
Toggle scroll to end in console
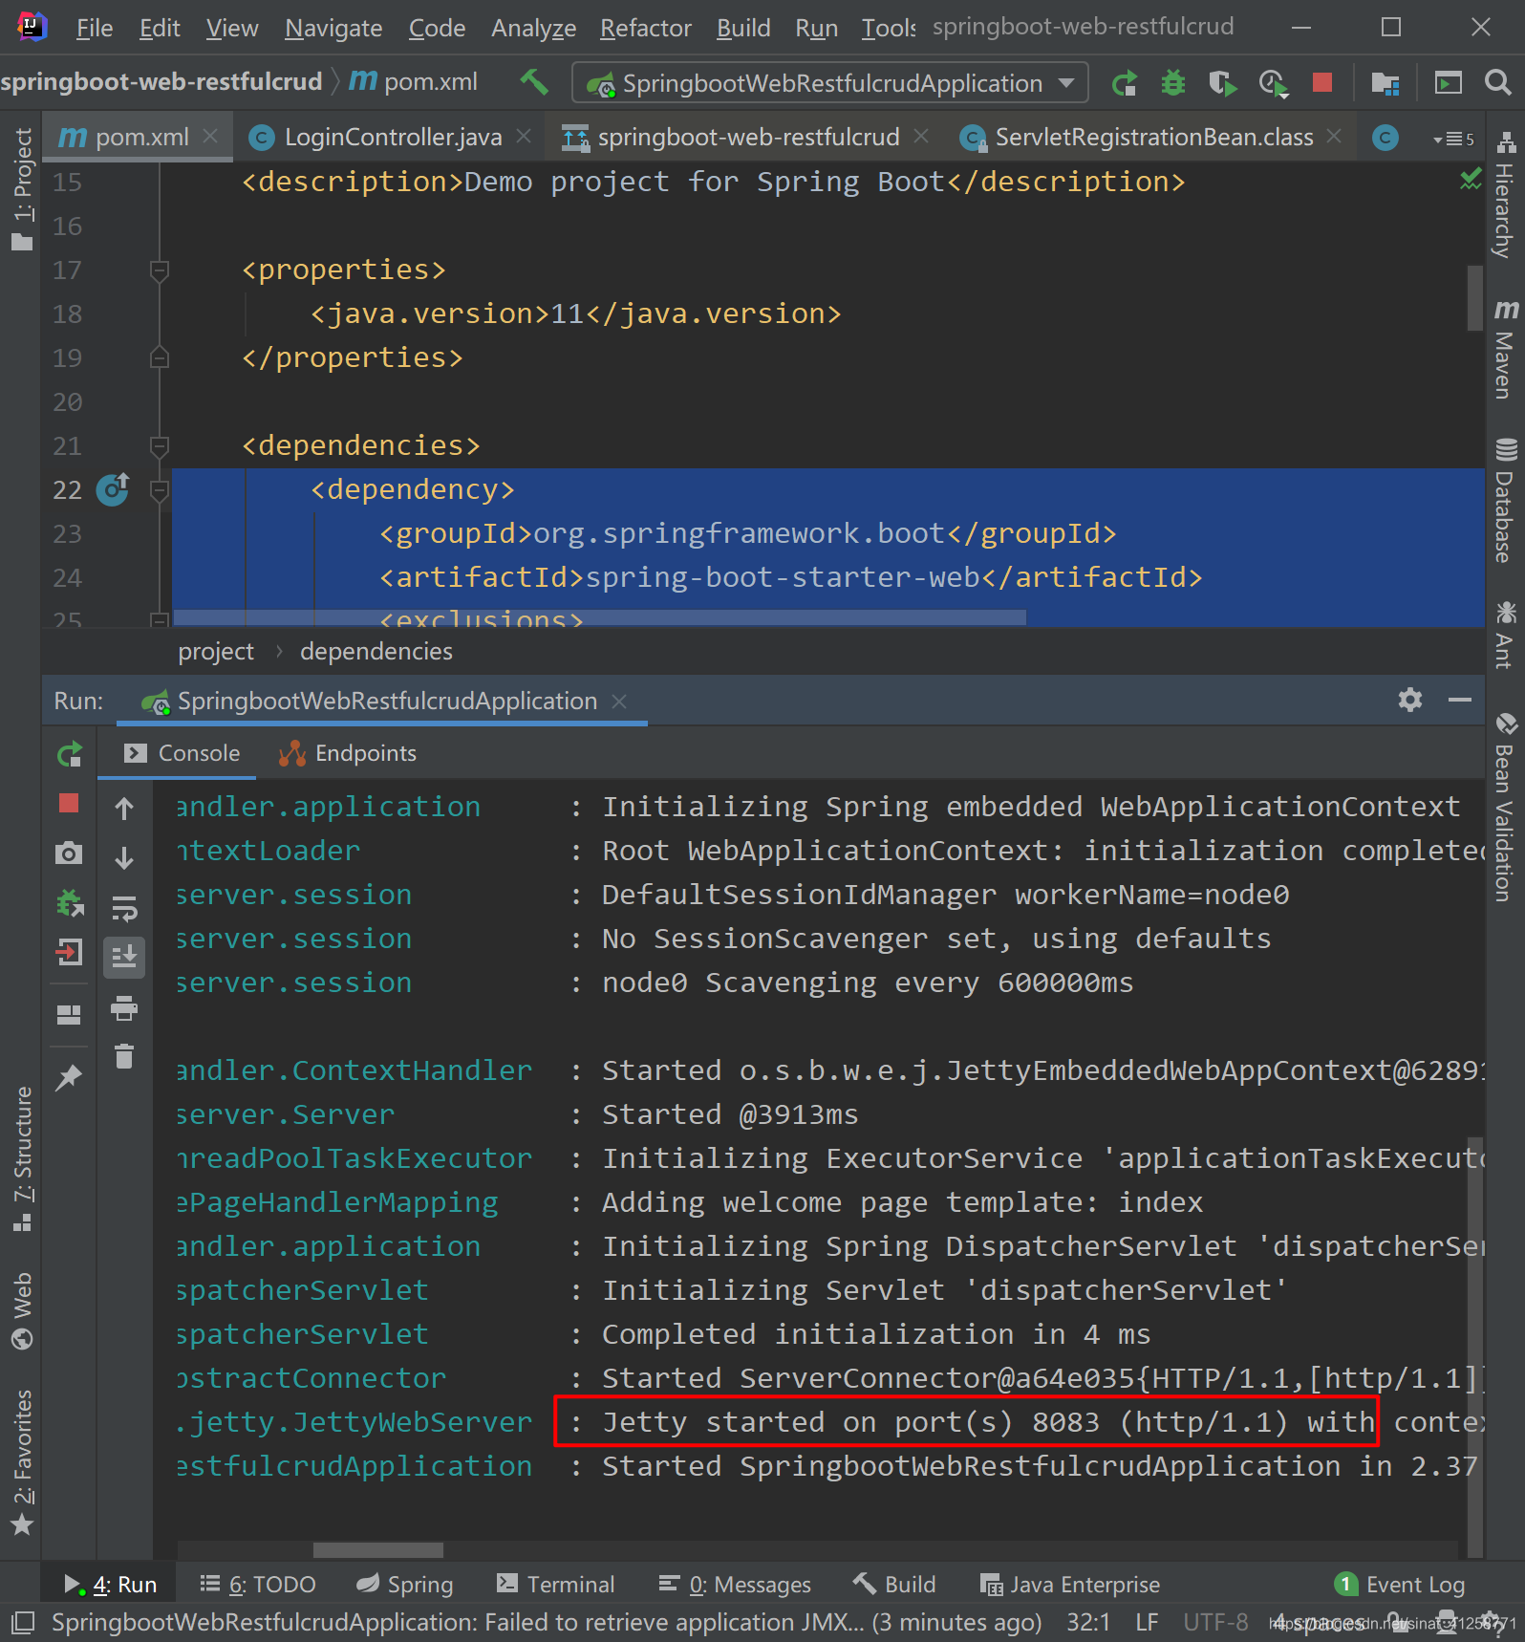click(124, 957)
